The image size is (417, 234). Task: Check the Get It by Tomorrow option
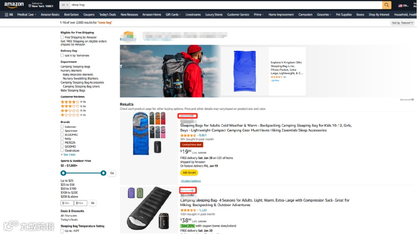tap(62, 55)
